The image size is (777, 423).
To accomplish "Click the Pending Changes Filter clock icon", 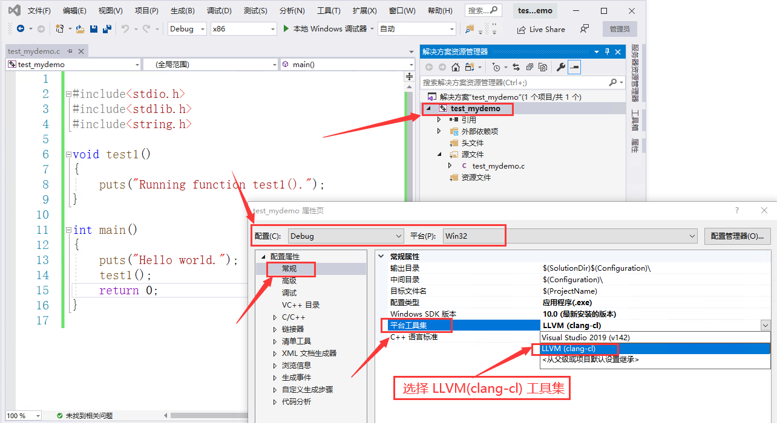I will click(496, 67).
